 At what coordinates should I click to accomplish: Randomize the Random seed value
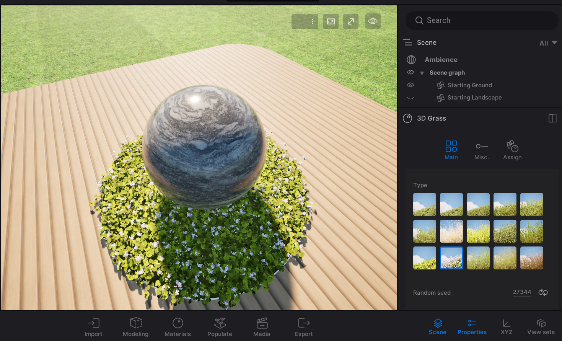543,292
